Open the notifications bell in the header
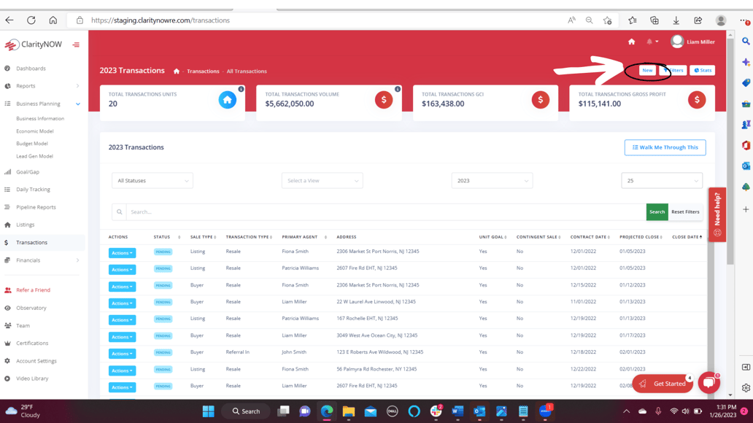The width and height of the screenshot is (753, 423). (x=650, y=42)
